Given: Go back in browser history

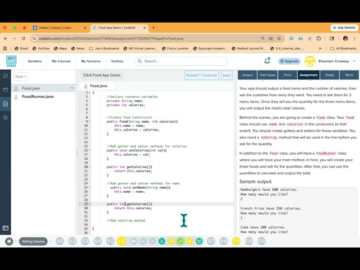Looking at the screenshot, I should click(x=6, y=38).
